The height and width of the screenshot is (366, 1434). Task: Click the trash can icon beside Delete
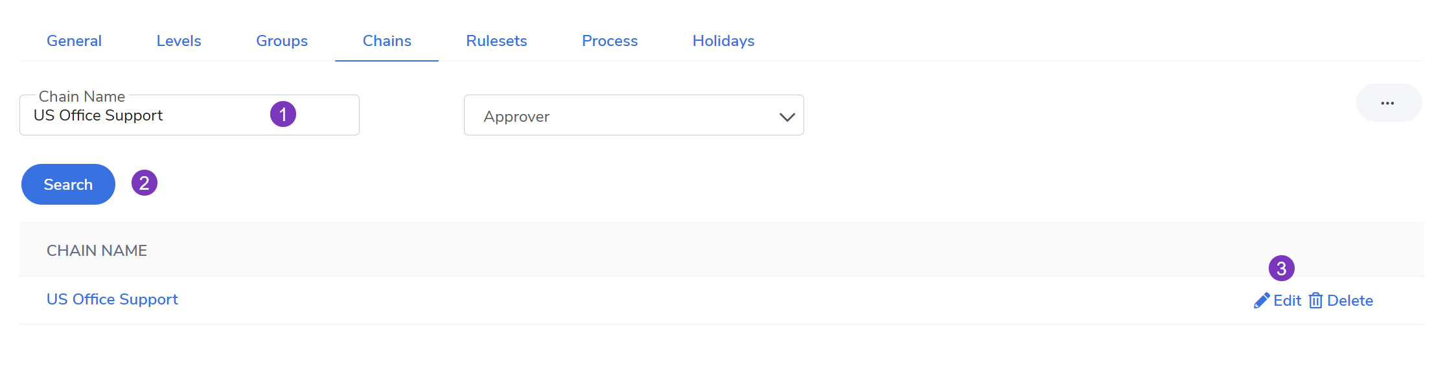click(1315, 301)
